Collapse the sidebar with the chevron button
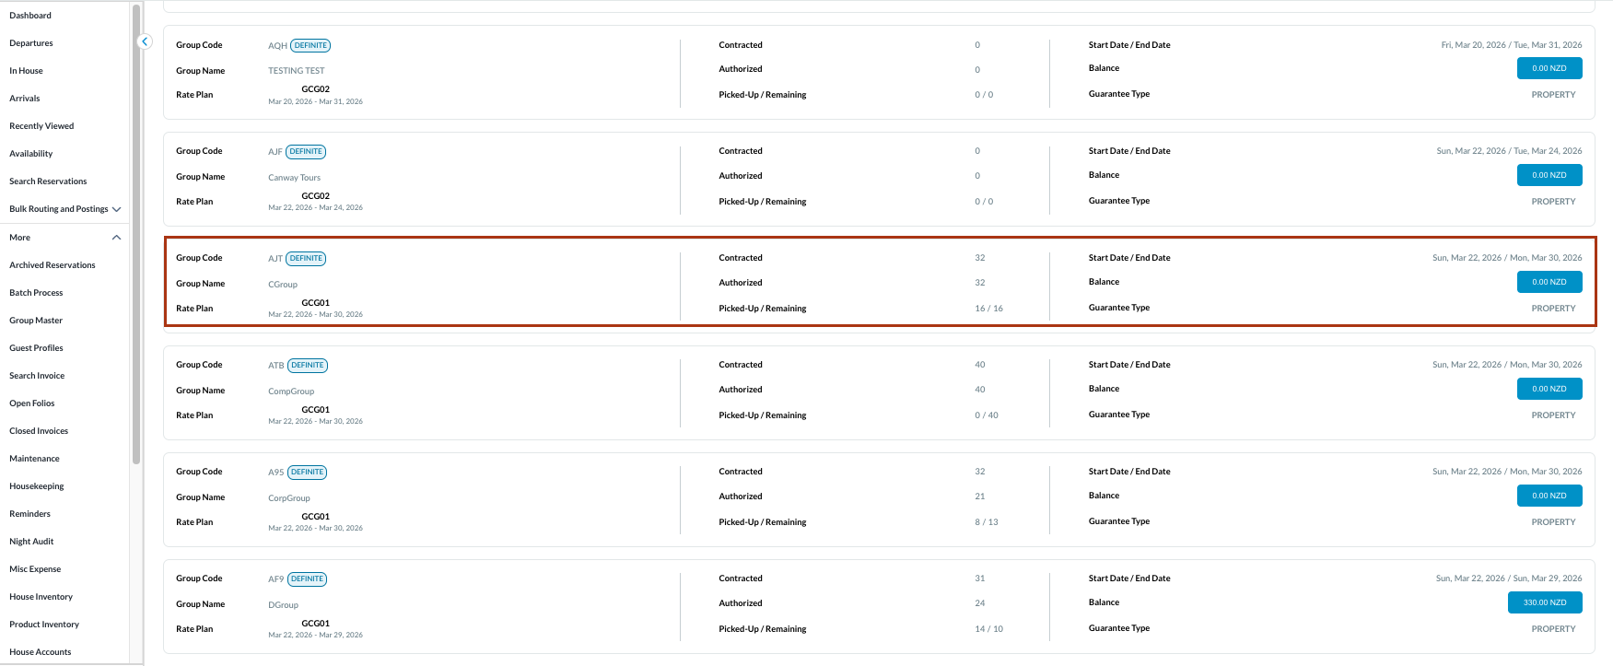 [x=145, y=41]
